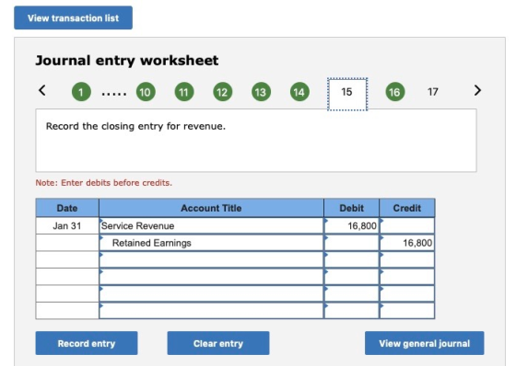Click the Record entry button
The width and height of the screenshot is (516, 366).
pos(87,343)
